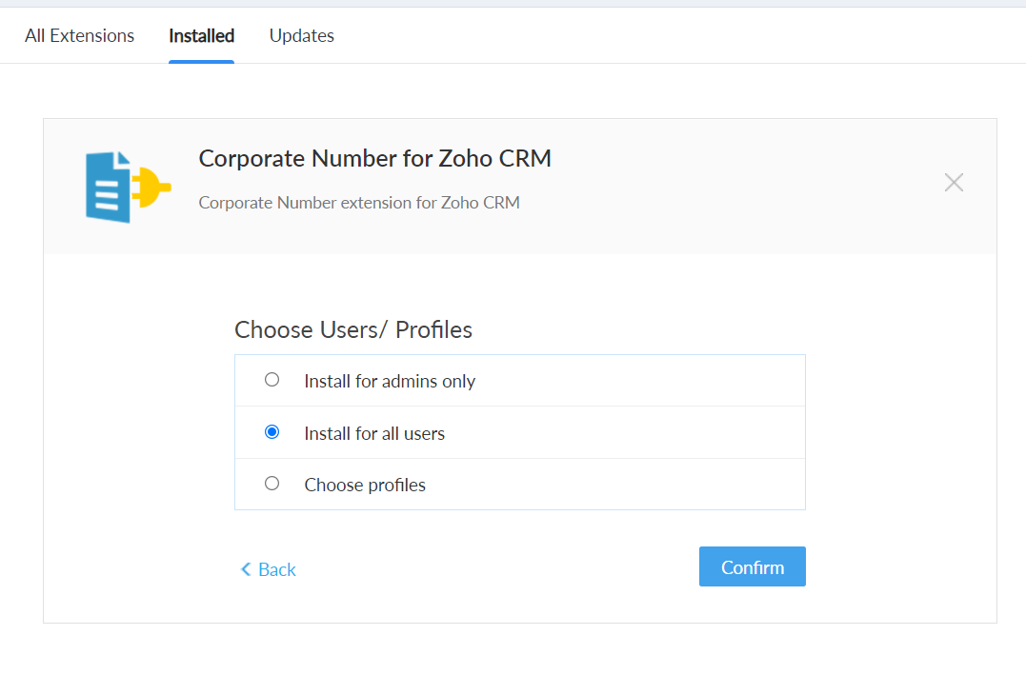Select the admins only radio button

click(272, 380)
